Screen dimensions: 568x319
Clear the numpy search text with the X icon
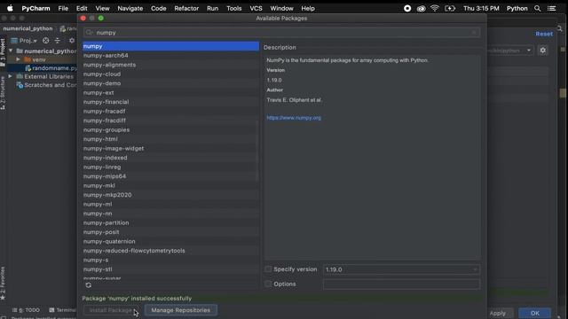tap(474, 33)
